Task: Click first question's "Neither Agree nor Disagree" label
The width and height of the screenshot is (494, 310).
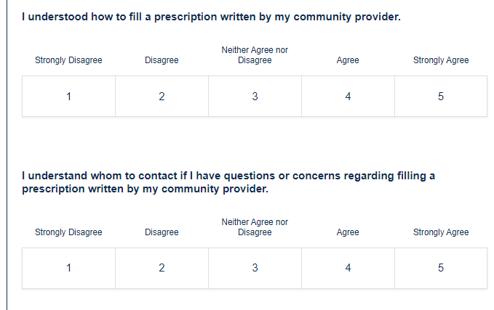Action: point(255,55)
